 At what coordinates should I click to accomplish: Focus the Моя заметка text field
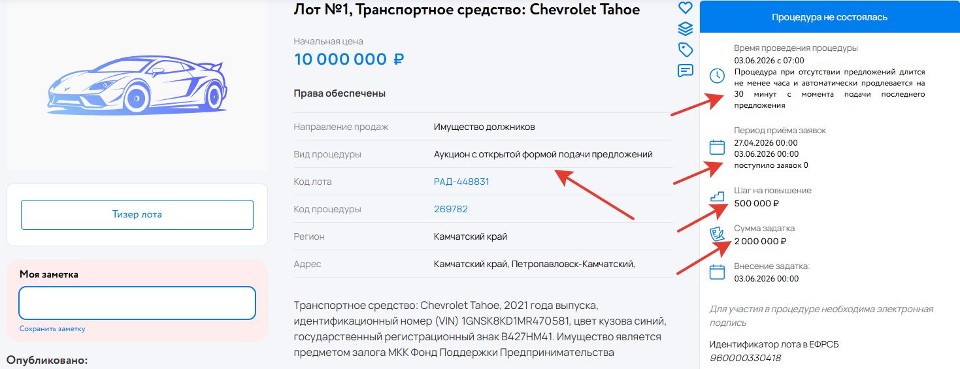(x=137, y=303)
